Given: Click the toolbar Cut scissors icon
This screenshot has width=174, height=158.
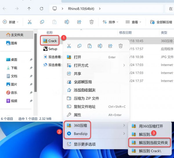Looking at the screenshot, I should [x=30, y=22].
